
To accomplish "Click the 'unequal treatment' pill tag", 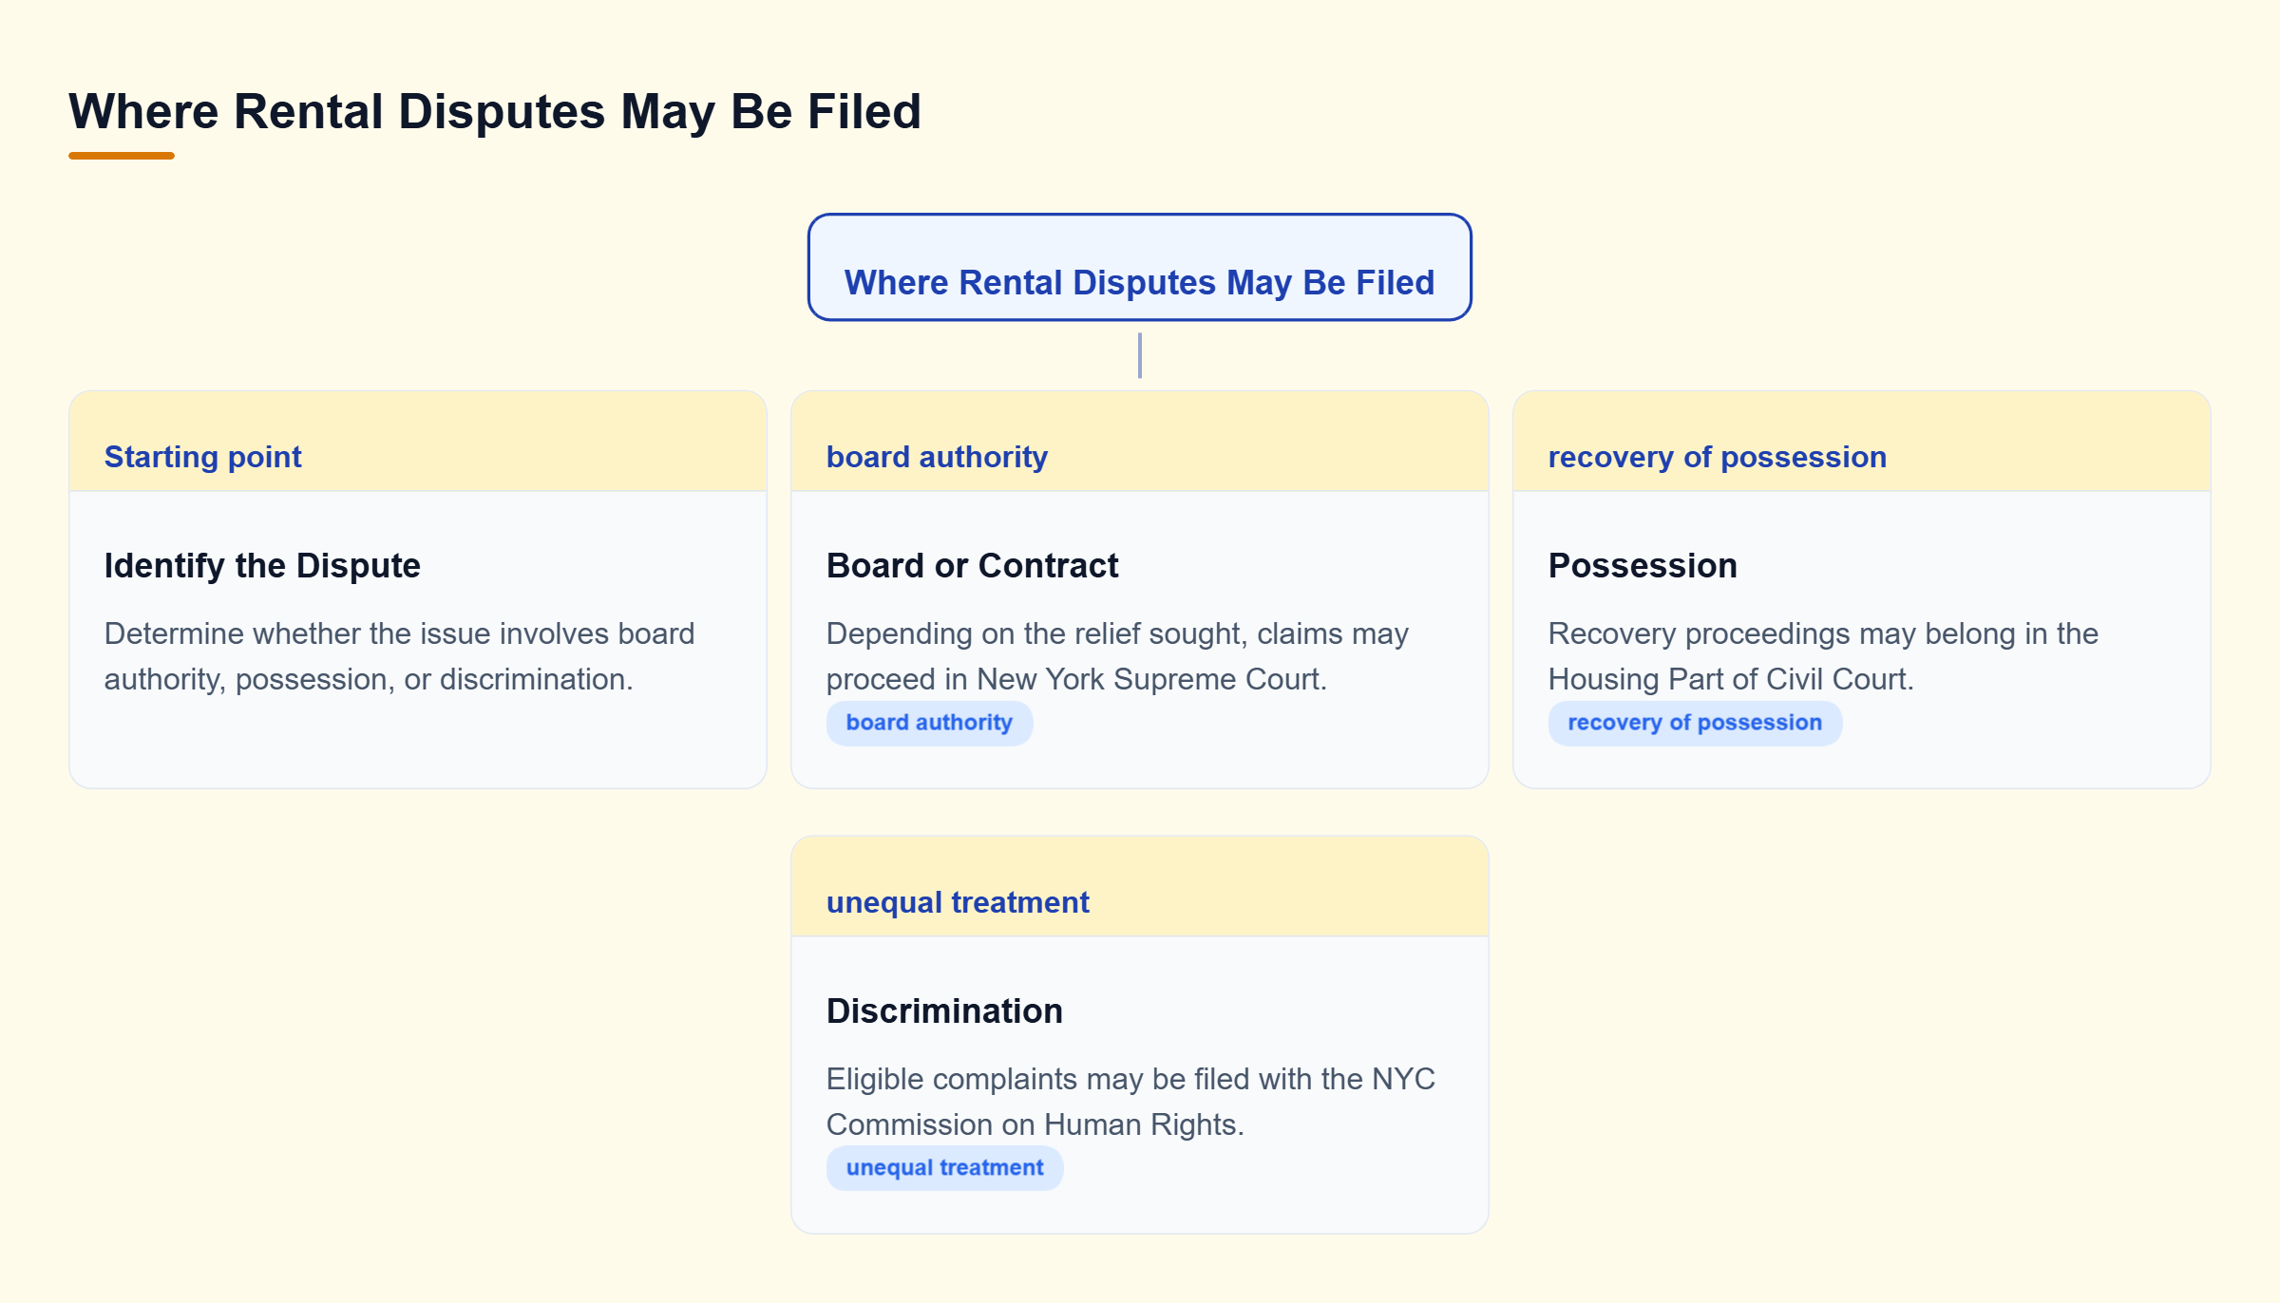I will point(944,1168).
